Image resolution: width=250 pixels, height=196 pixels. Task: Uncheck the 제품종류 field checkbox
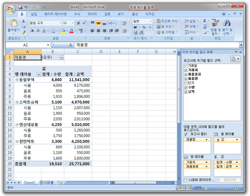(186, 75)
